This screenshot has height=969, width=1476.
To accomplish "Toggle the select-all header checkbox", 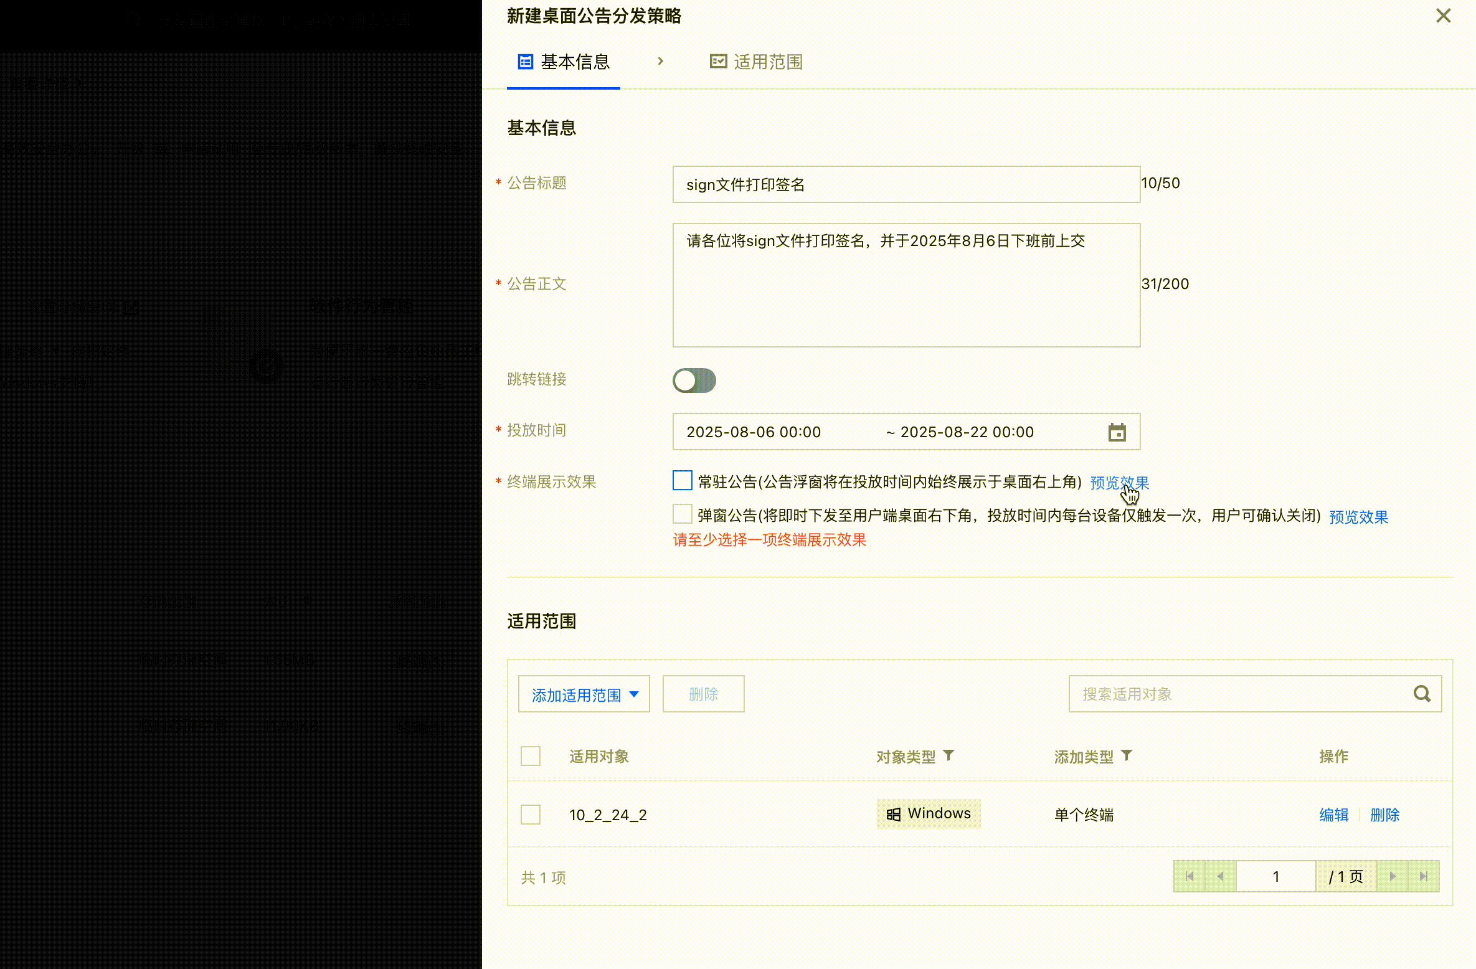I will (x=531, y=756).
